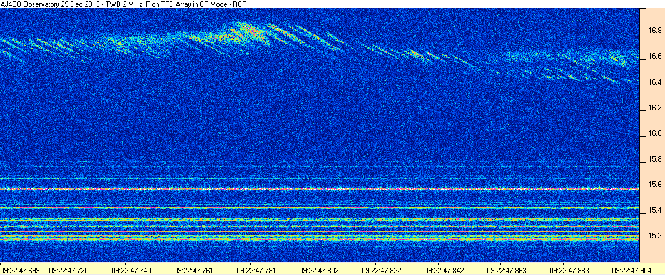The height and width of the screenshot is (275, 665).
Task: Select the 15.8 frequency scale label
Action: click(655, 160)
